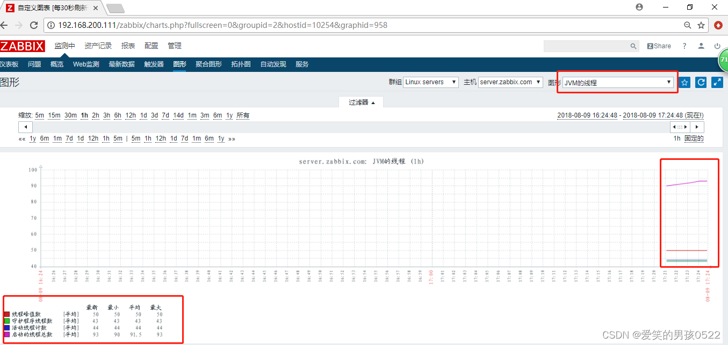Collapse the 过滤器 filter panel

point(361,101)
